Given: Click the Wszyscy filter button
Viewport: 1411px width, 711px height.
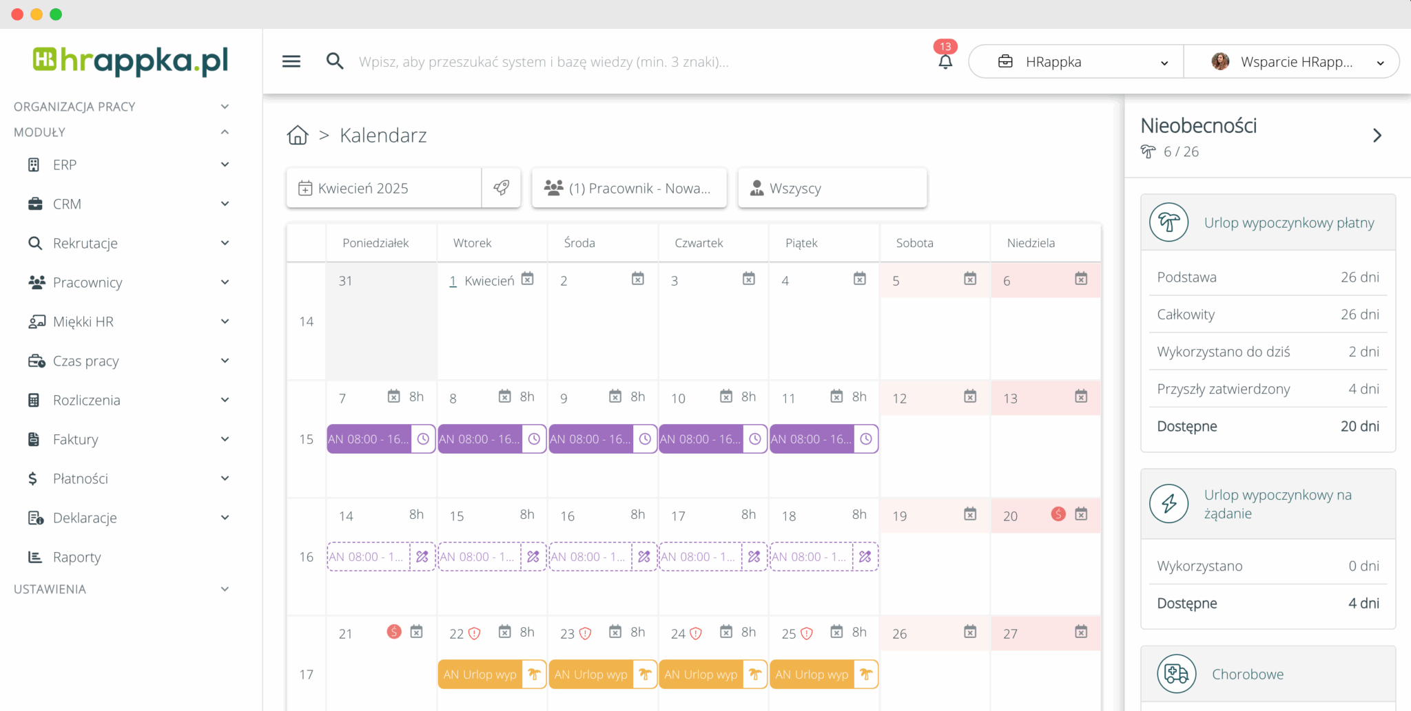Looking at the screenshot, I should click(832, 188).
